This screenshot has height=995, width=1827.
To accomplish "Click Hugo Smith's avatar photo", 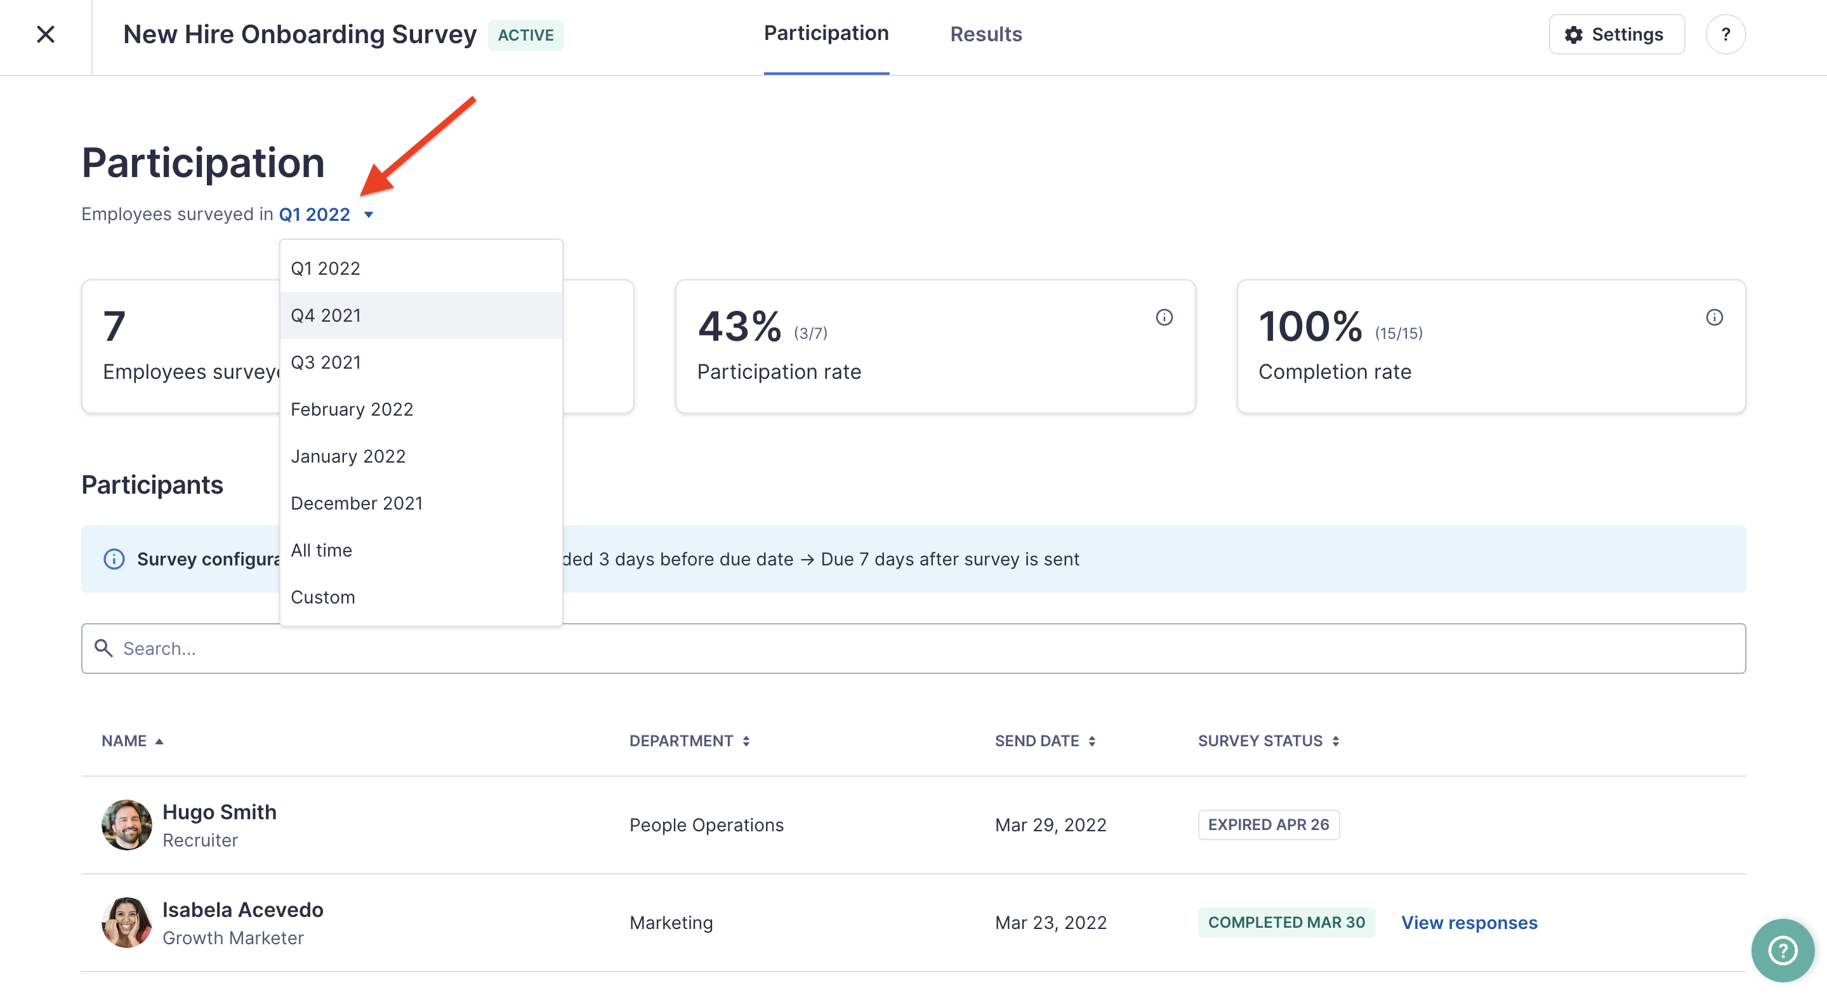I will (x=126, y=824).
